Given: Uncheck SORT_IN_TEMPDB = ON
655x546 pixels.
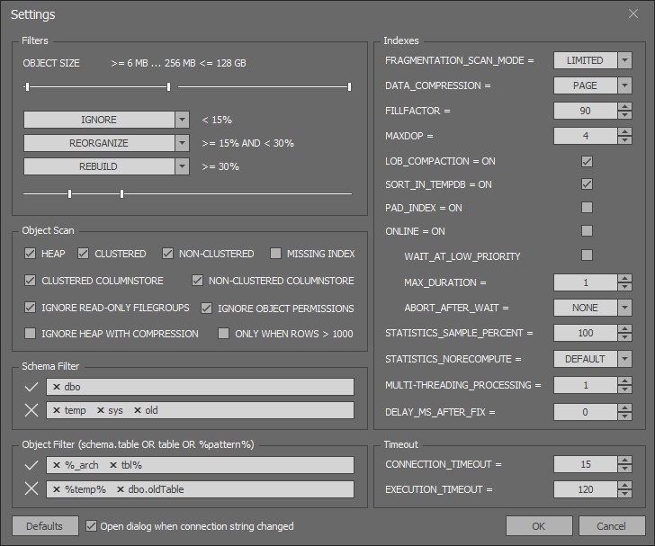Looking at the screenshot, I should 587,184.
